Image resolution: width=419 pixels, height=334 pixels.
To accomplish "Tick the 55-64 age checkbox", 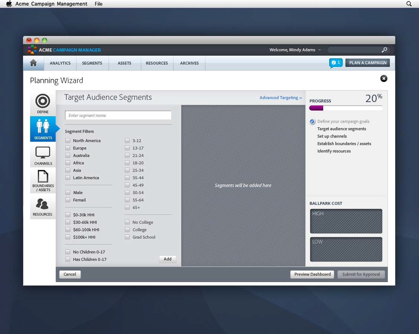I will 127,200.
